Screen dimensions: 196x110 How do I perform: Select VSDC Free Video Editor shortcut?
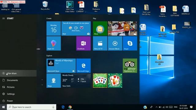[x=70, y=7]
